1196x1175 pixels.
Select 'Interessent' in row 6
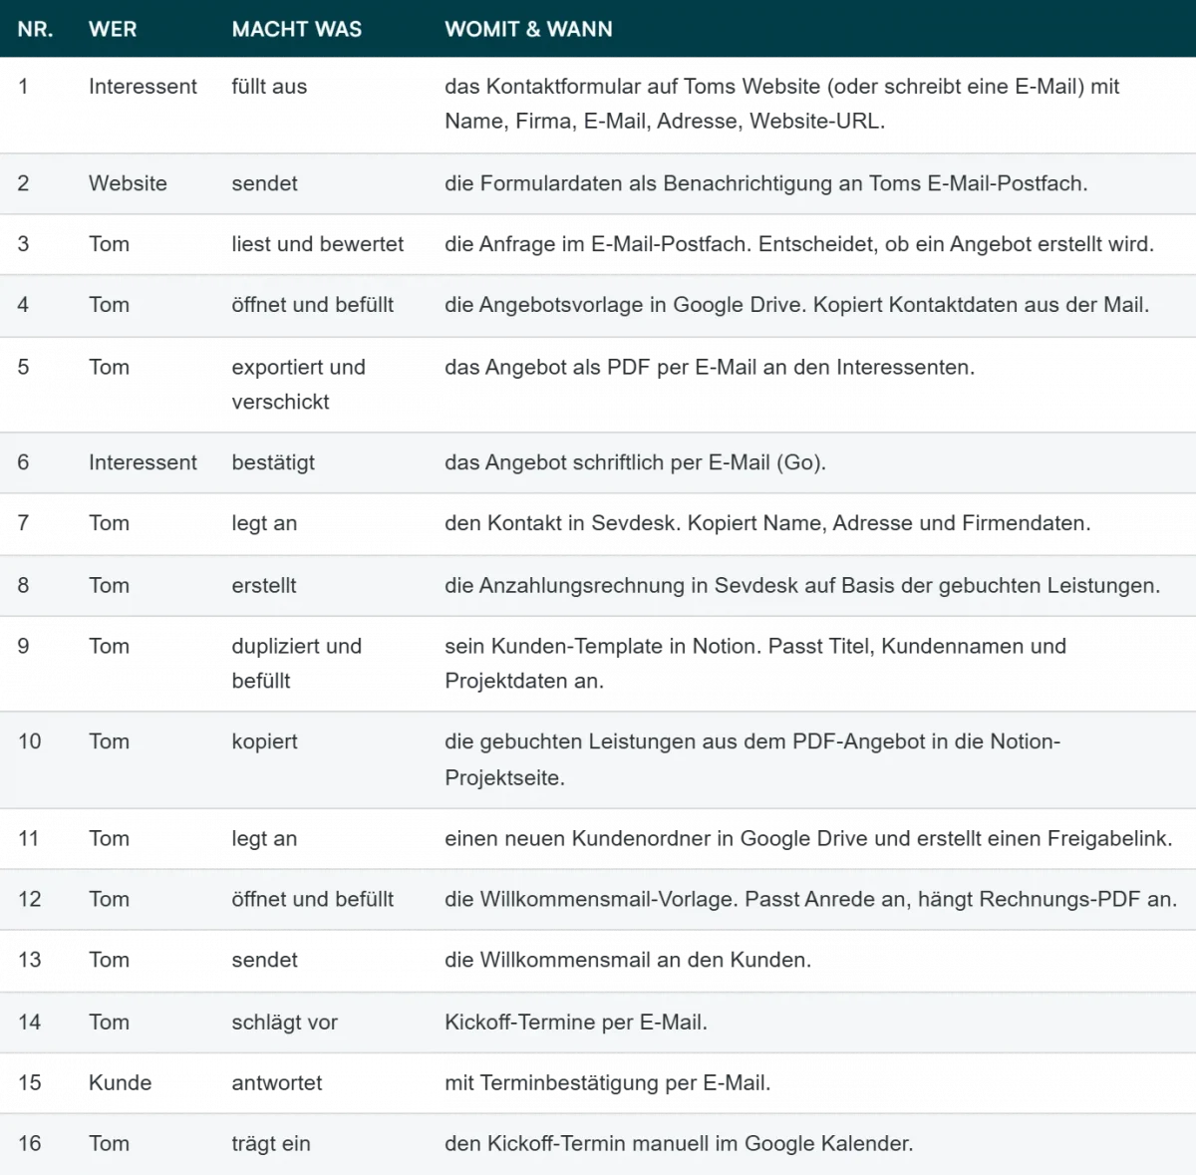(x=143, y=462)
